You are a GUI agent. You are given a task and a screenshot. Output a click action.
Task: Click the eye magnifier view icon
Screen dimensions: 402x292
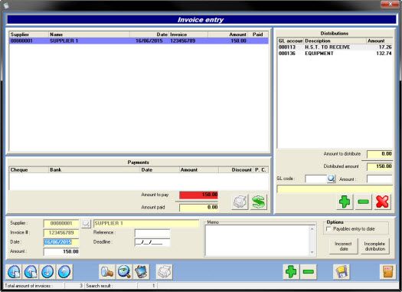[124, 272]
